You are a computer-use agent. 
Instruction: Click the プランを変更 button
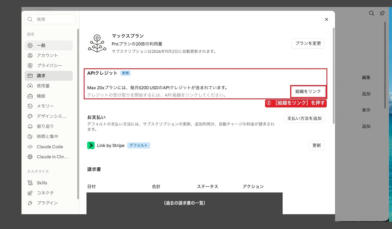308,43
